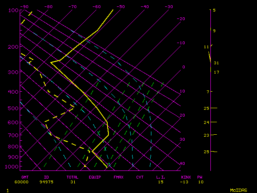Click the TOTAL index header
This screenshot has height=193, width=257.
coord(73,177)
